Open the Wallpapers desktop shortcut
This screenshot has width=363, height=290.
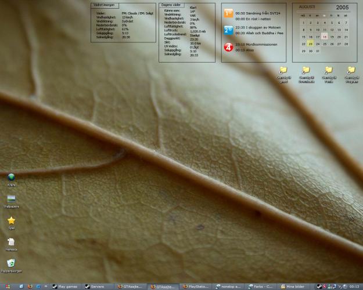pyautogui.click(x=11, y=199)
